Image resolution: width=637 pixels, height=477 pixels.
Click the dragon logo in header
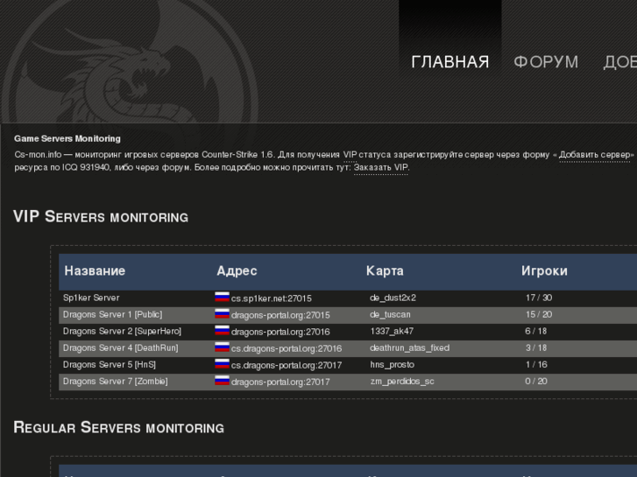coord(130,61)
